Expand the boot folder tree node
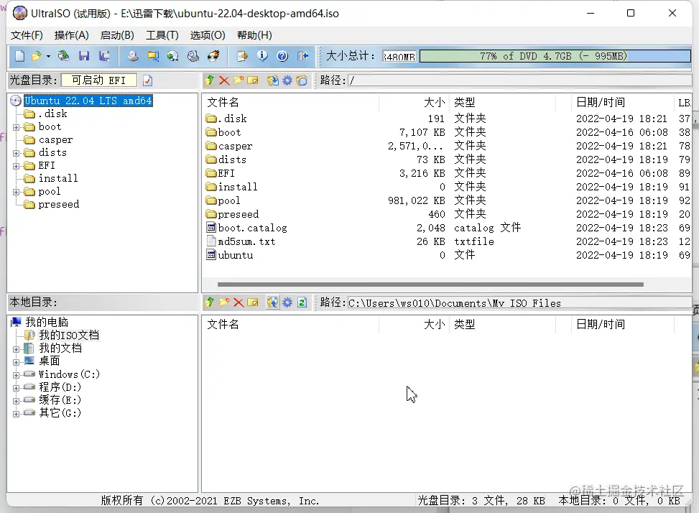This screenshot has height=513, width=699. (x=16, y=127)
